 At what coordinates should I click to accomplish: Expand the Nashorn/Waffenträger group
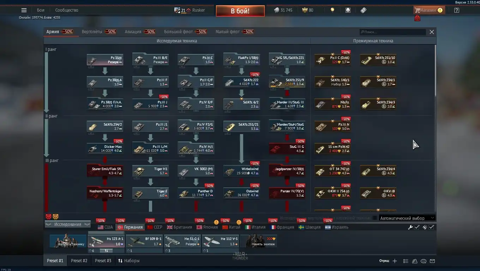pyautogui.click(x=105, y=193)
